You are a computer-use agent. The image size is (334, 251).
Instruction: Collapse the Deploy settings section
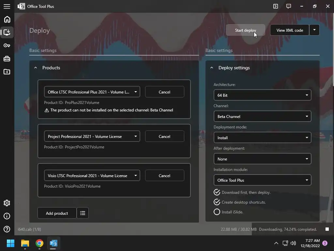(x=211, y=68)
